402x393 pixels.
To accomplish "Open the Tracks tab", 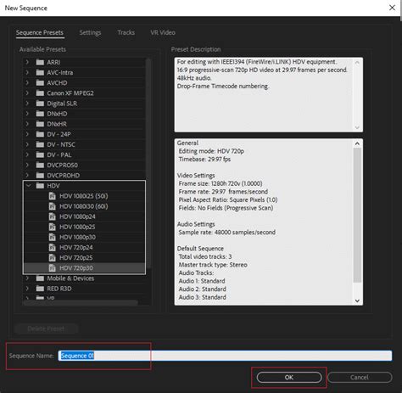I will tap(126, 32).
